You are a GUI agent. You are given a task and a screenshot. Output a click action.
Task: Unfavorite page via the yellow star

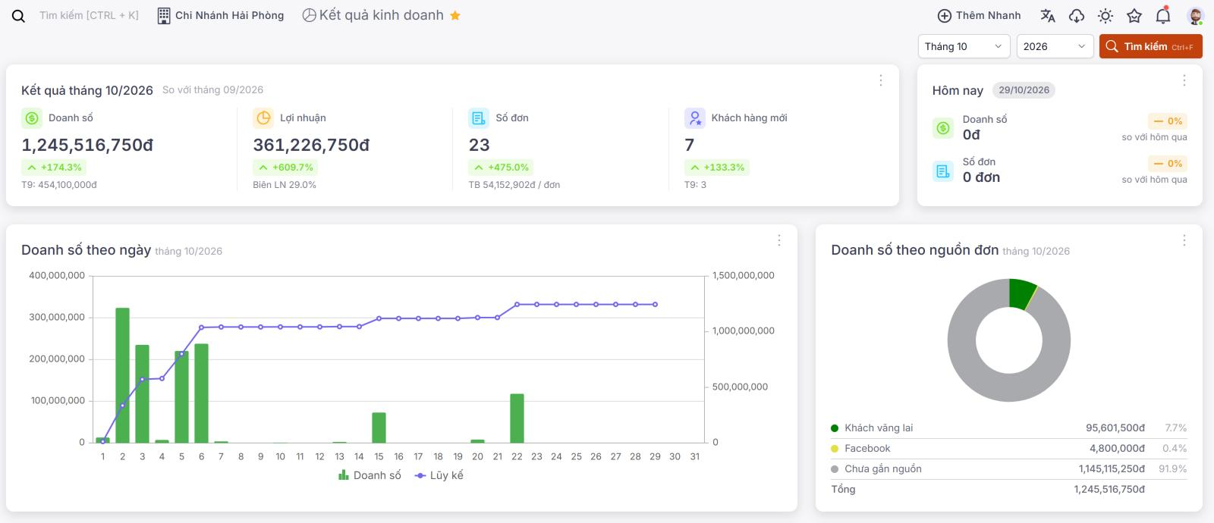[455, 15]
